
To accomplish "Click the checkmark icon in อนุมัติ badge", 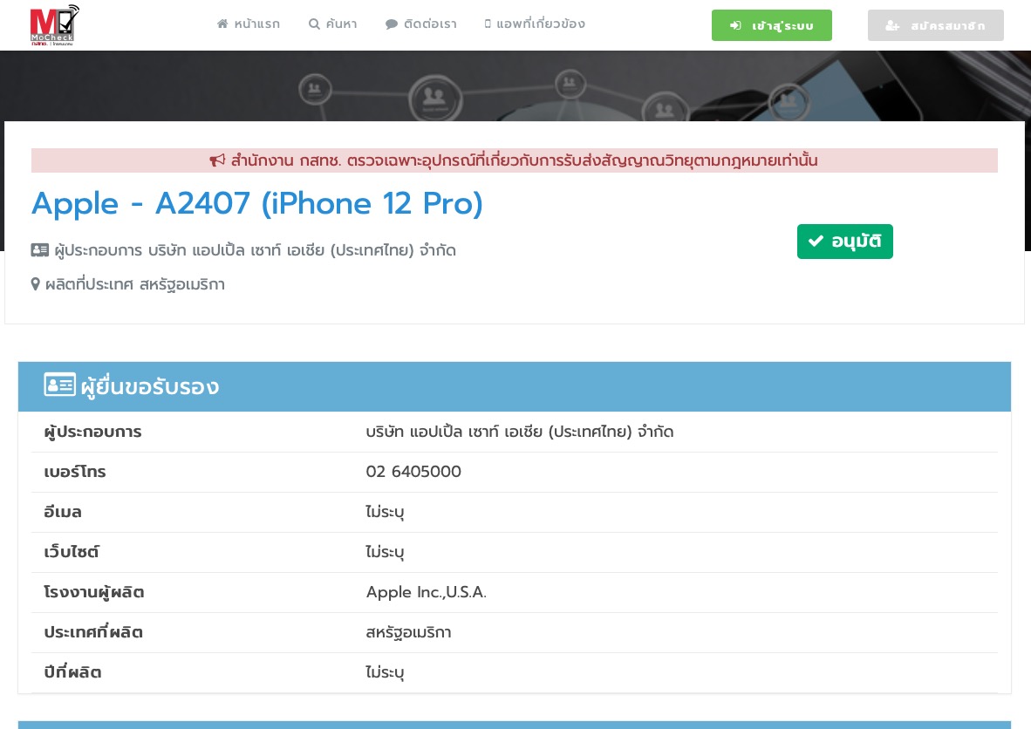I will click(x=816, y=242).
